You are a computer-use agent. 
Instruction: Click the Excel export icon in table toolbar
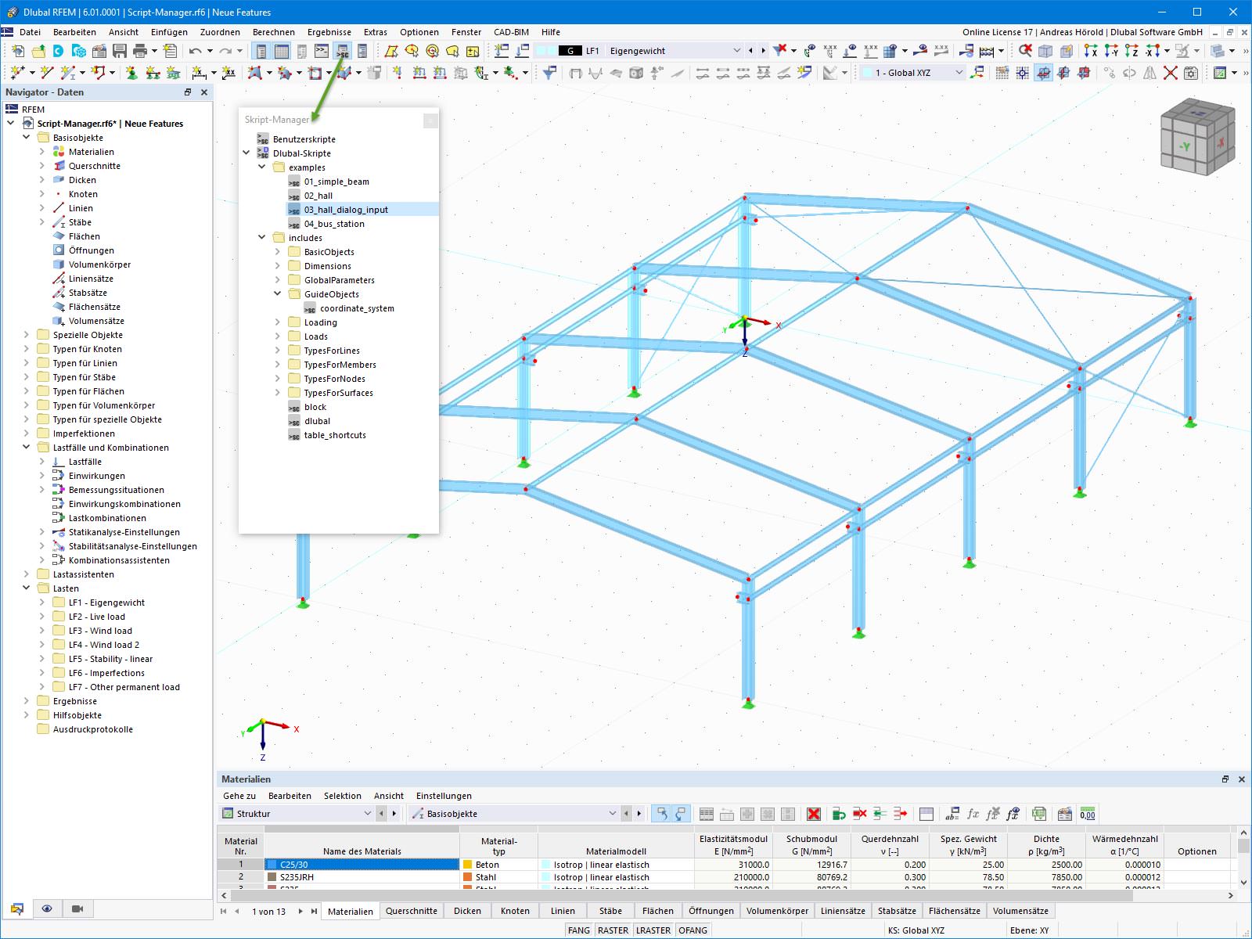point(1039,814)
